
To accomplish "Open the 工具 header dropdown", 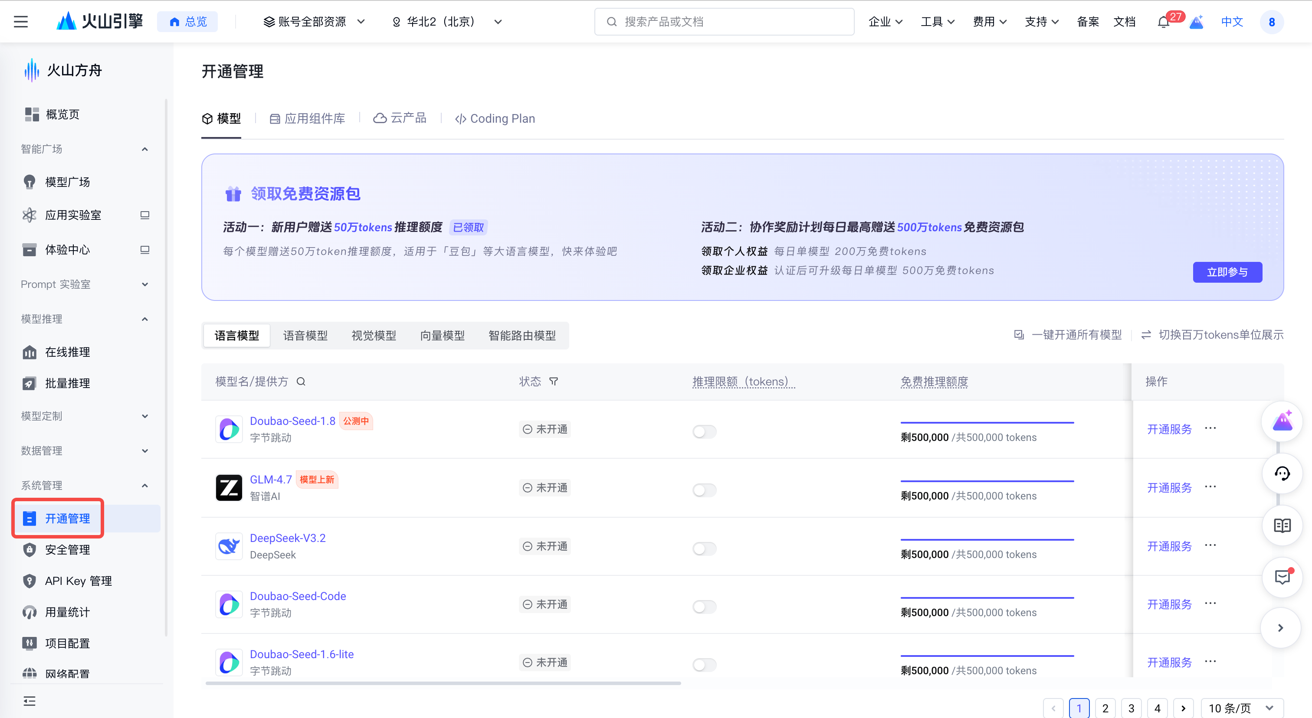I will 937,22.
